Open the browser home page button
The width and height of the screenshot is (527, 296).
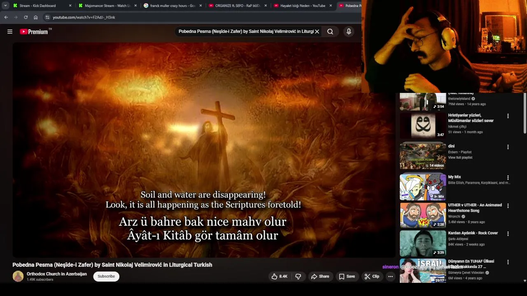pyautogui.click(x=36, y=17)
